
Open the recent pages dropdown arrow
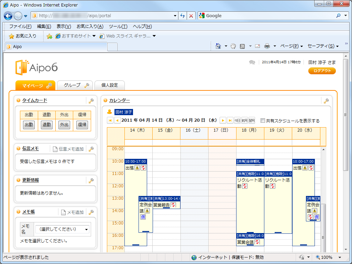point(25,16)
